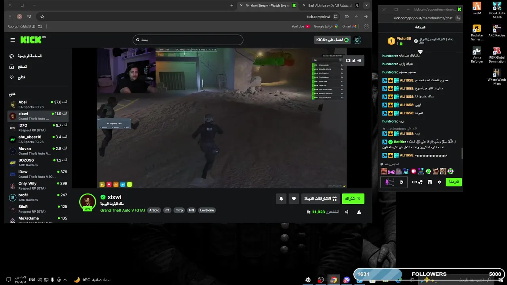This screenshot has width=507, height=285.
Task: Open YouTube bookmark
Action: click(x=301, y=27)
